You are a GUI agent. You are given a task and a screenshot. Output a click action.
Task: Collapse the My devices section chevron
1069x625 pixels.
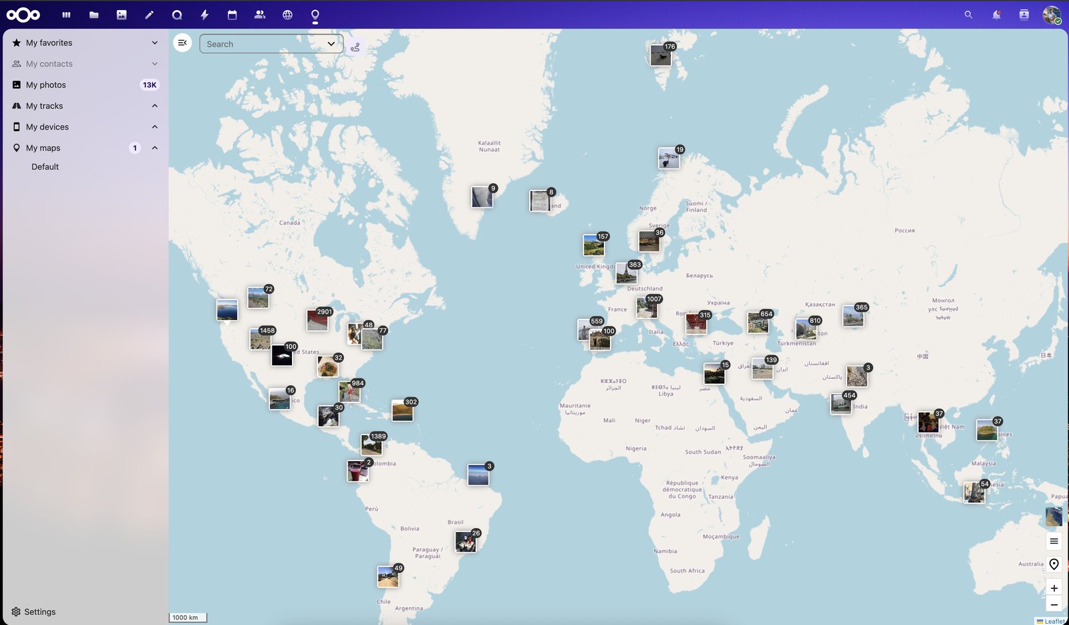click(155, 127)
